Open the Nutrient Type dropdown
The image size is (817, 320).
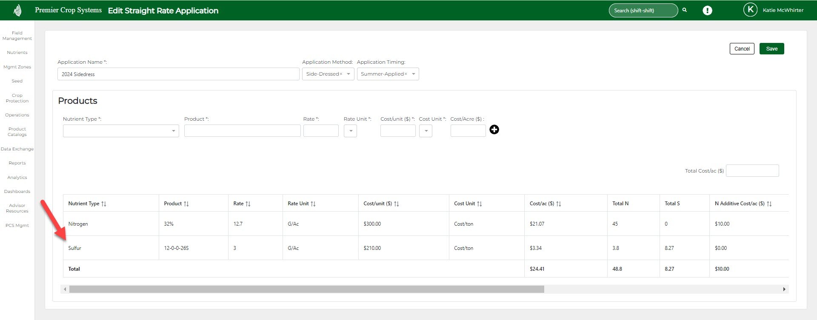point(173,131)
